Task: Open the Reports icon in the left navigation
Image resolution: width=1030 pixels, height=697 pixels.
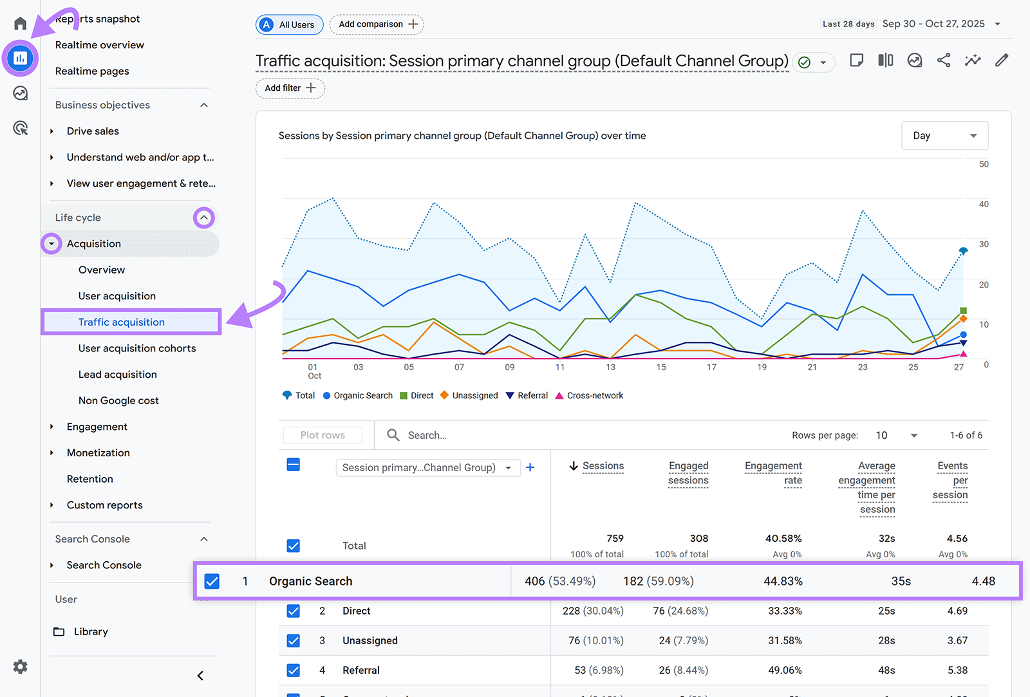Action: pos(20,58)
